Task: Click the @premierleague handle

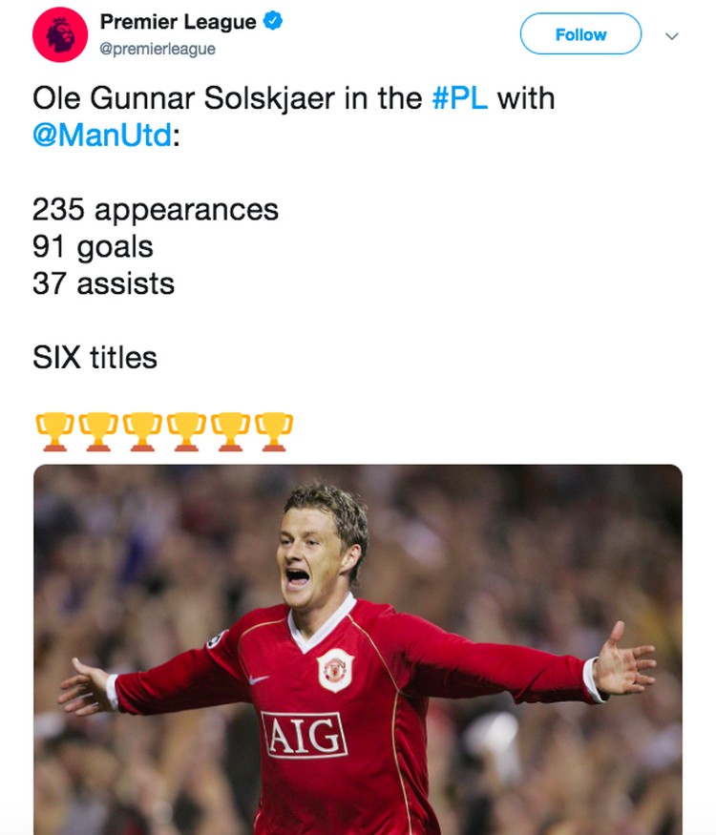Action: point(158,49)
